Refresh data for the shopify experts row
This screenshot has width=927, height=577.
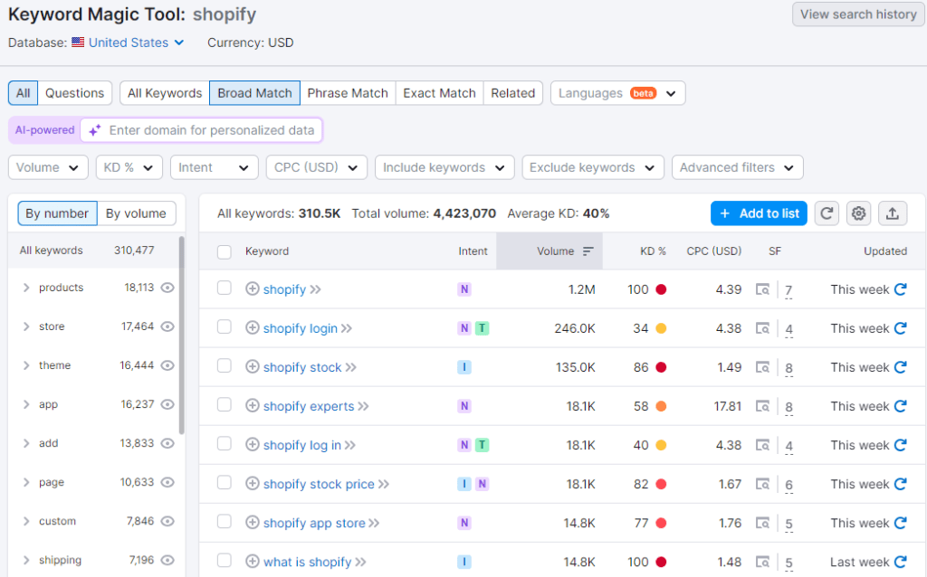(x=901, y=406)
